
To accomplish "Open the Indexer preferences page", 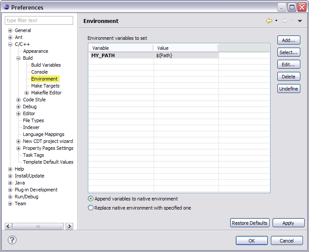I will (x=31, y=127).
